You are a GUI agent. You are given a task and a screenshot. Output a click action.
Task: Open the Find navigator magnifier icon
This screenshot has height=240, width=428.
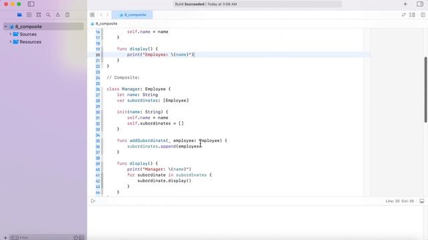[48, 15]
